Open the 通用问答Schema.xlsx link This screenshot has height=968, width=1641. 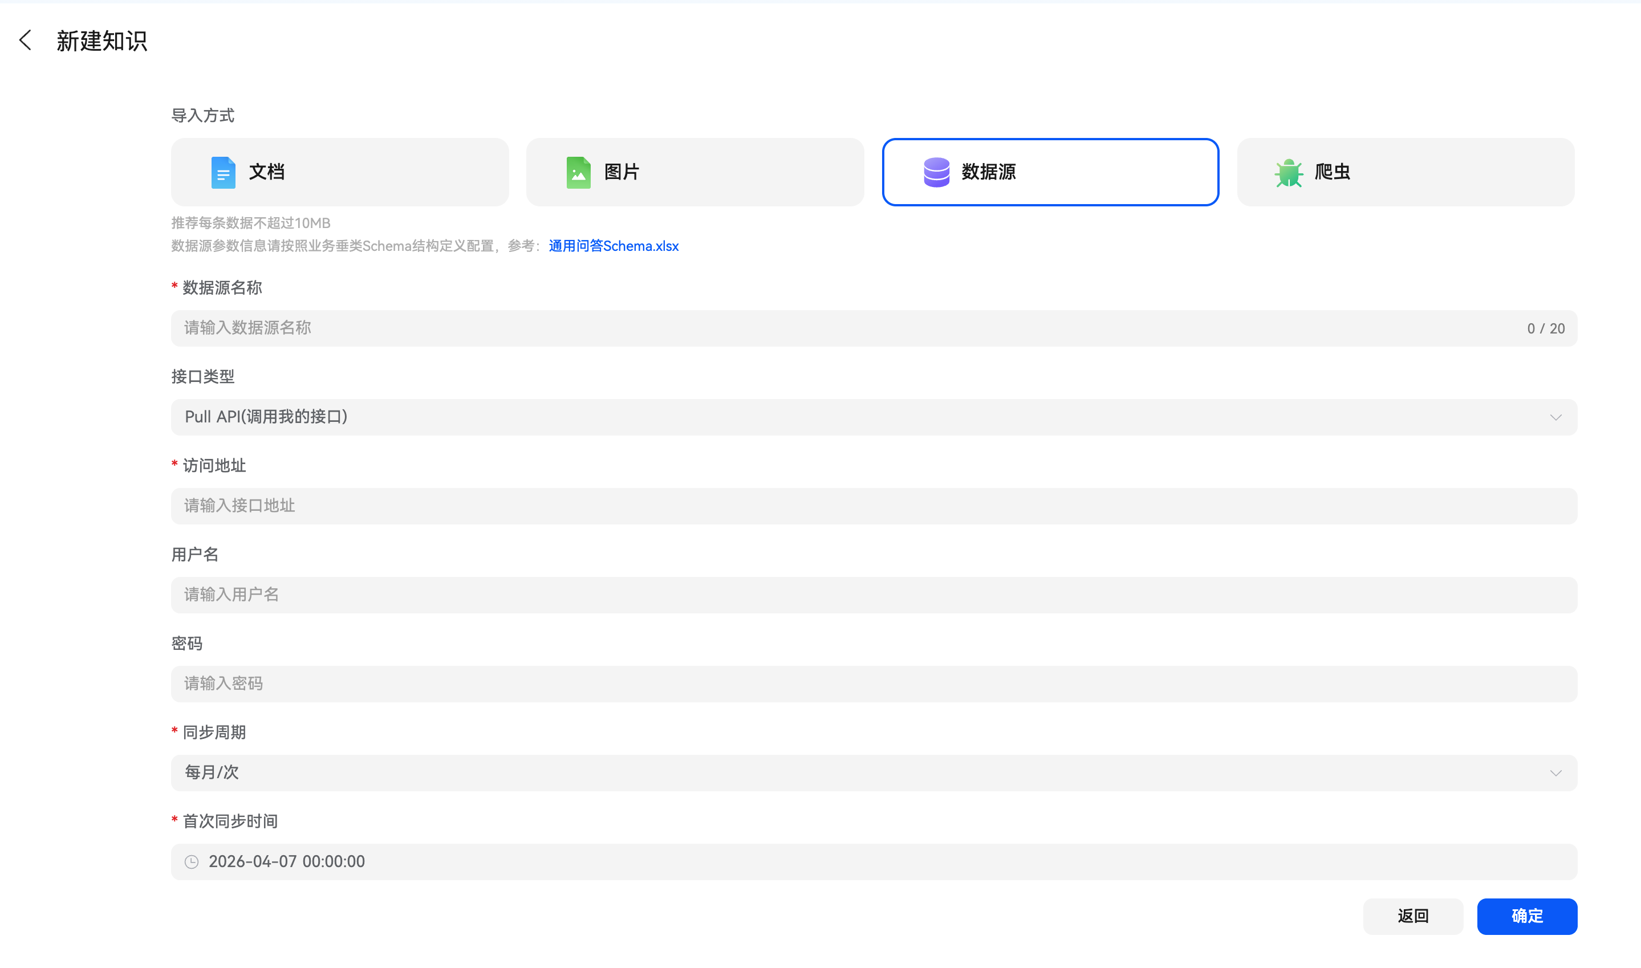(x=613, y=246)
